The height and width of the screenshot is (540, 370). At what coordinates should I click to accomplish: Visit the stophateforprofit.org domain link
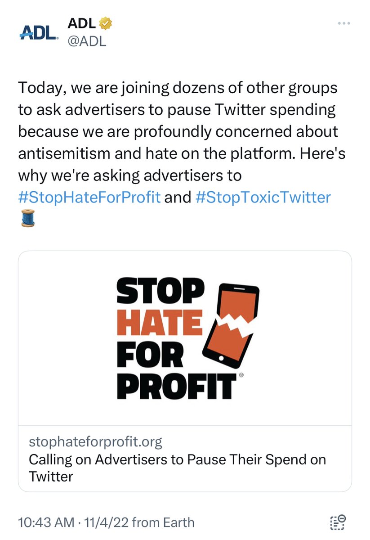(x=95, y=442)
